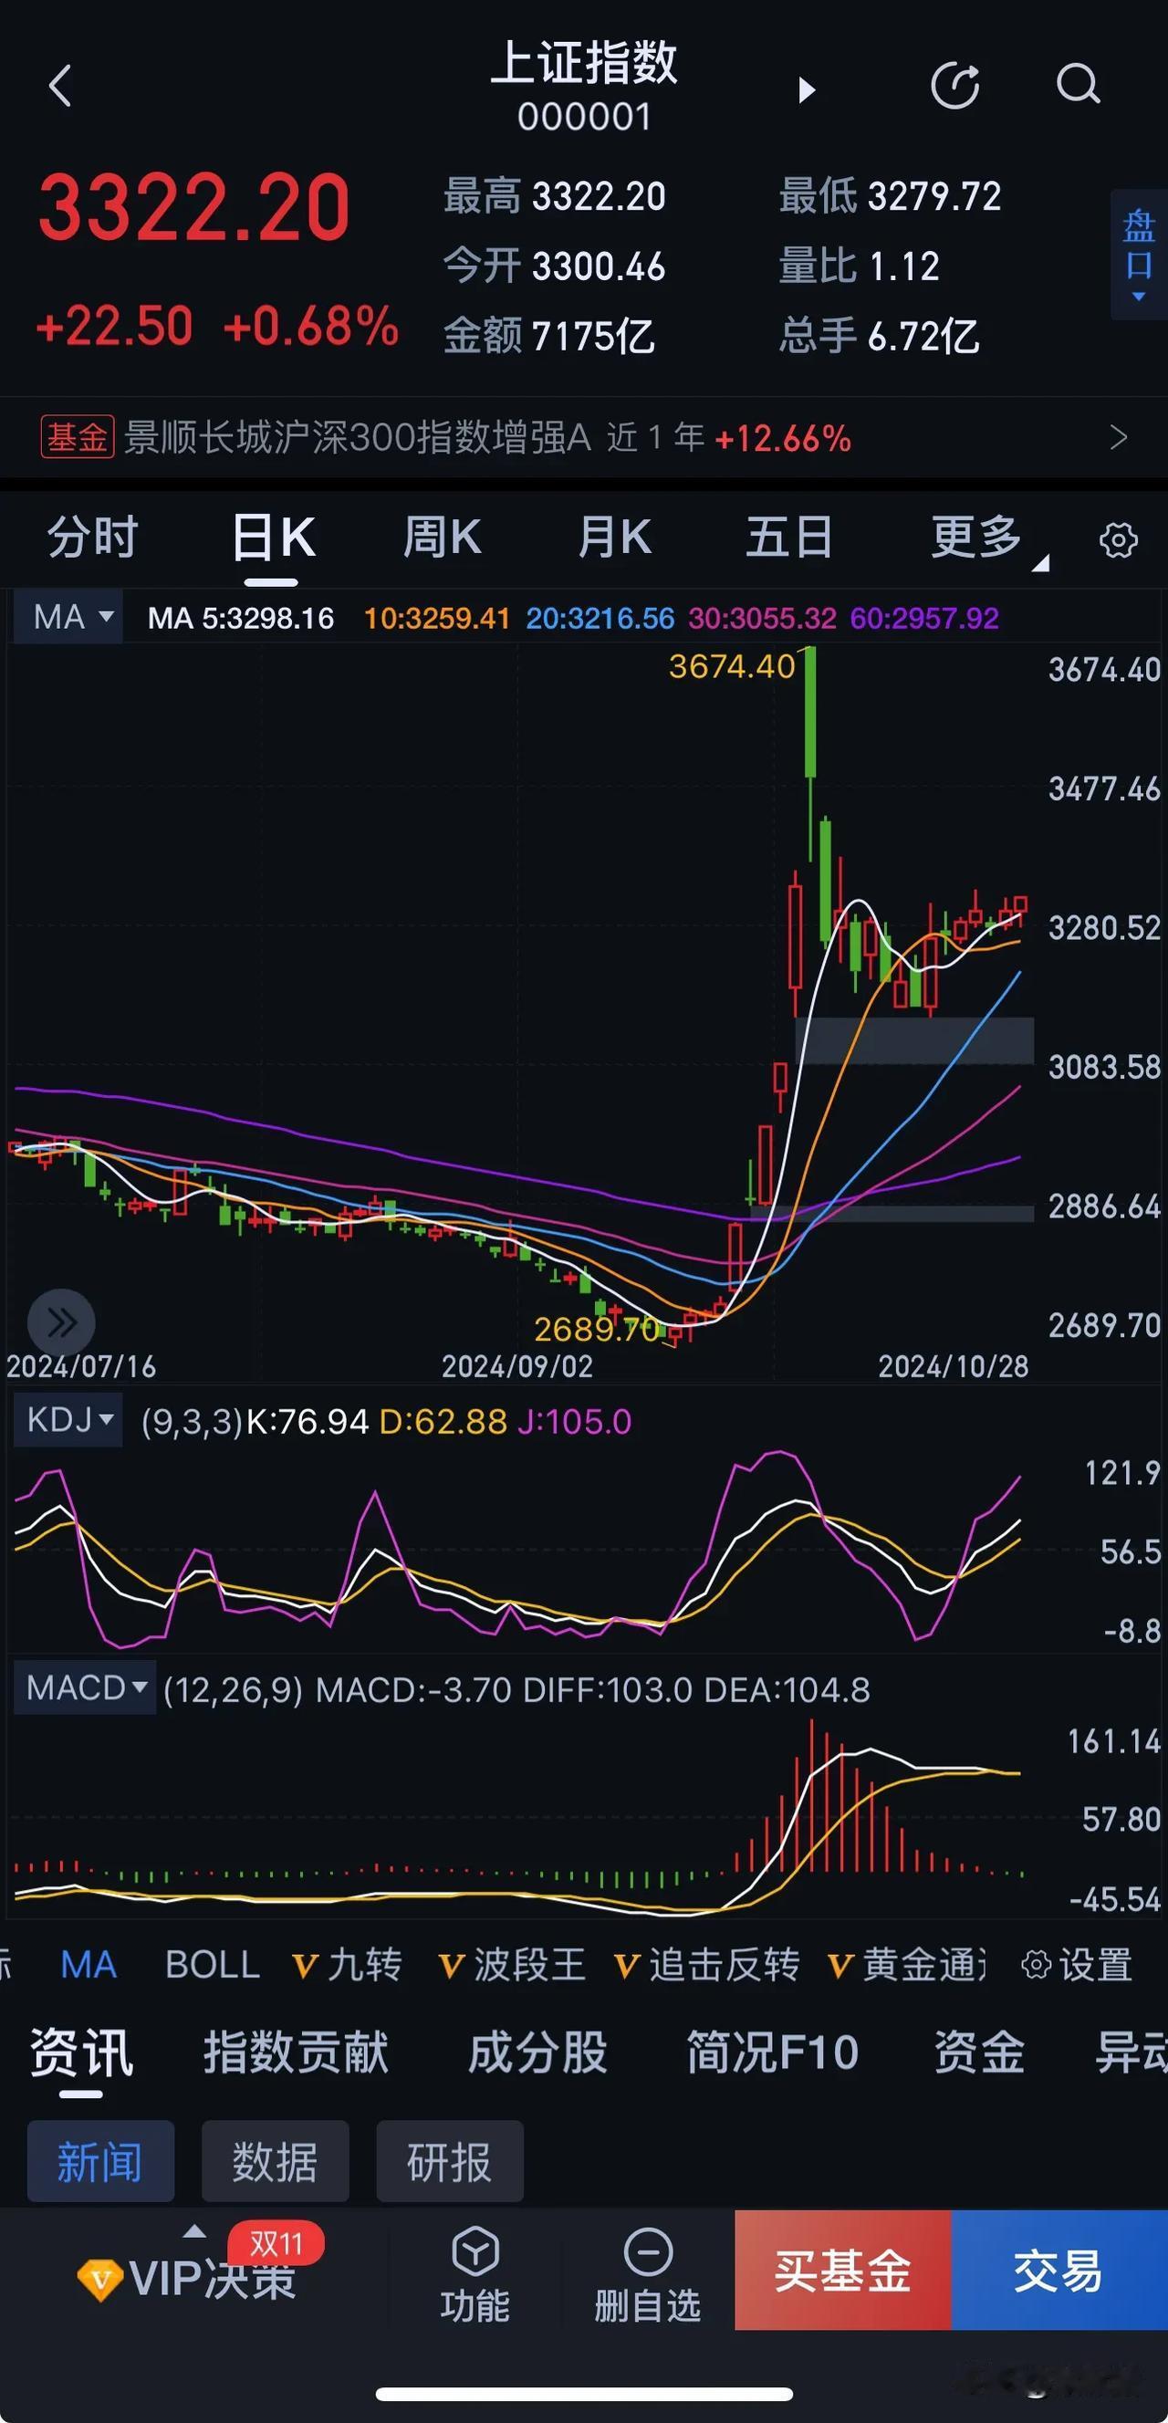Tap the 60:2957.92 MA value

[x=924, y=618]
